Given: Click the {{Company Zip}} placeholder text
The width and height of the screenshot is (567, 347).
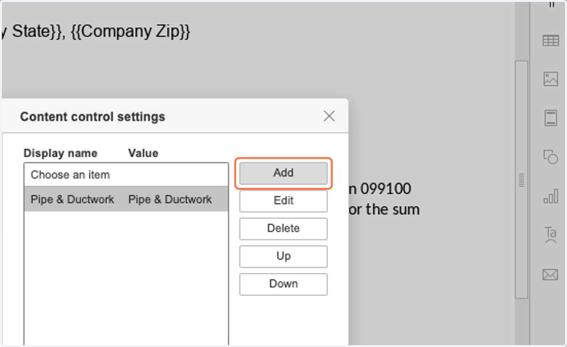Looking at the screenshot, I should pos(130,32).
